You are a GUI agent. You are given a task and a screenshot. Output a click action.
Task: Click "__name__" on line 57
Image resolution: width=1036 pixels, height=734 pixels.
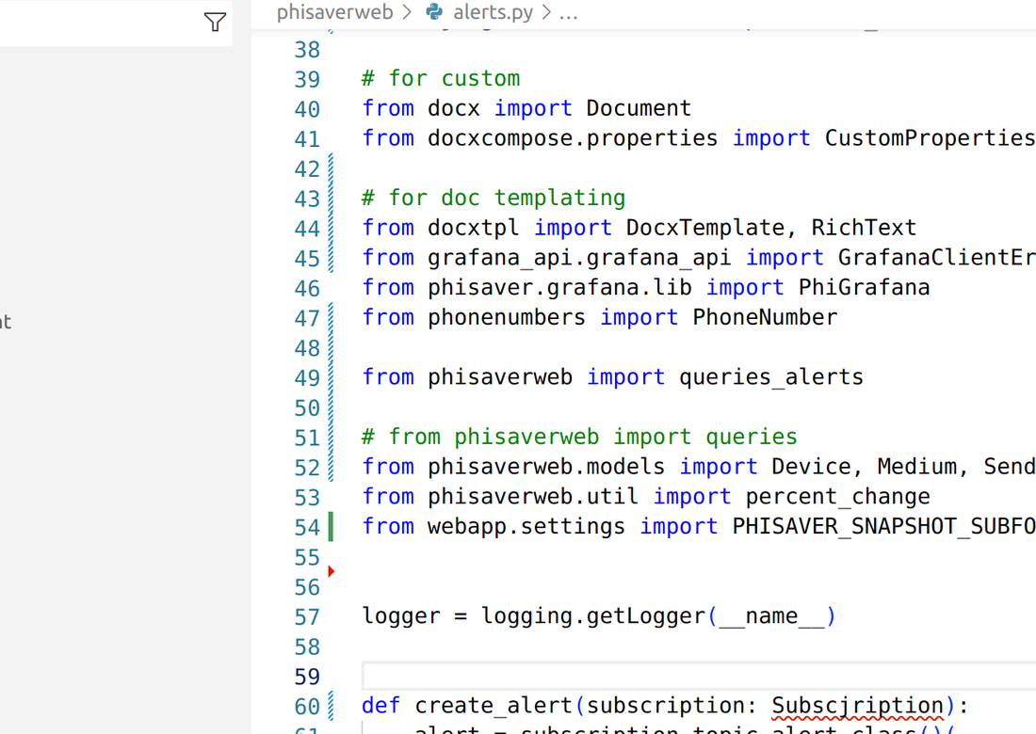(x=771, y=616)
